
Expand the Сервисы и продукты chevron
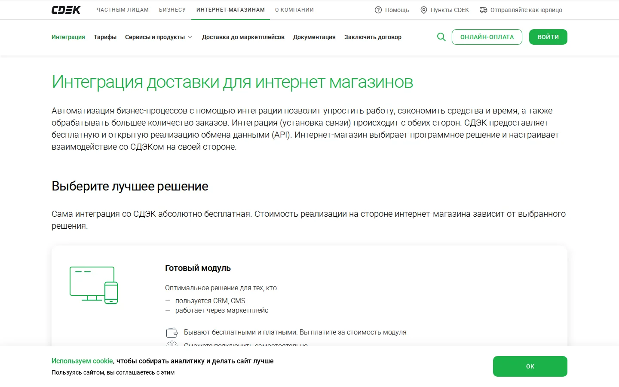coord(190,37)
